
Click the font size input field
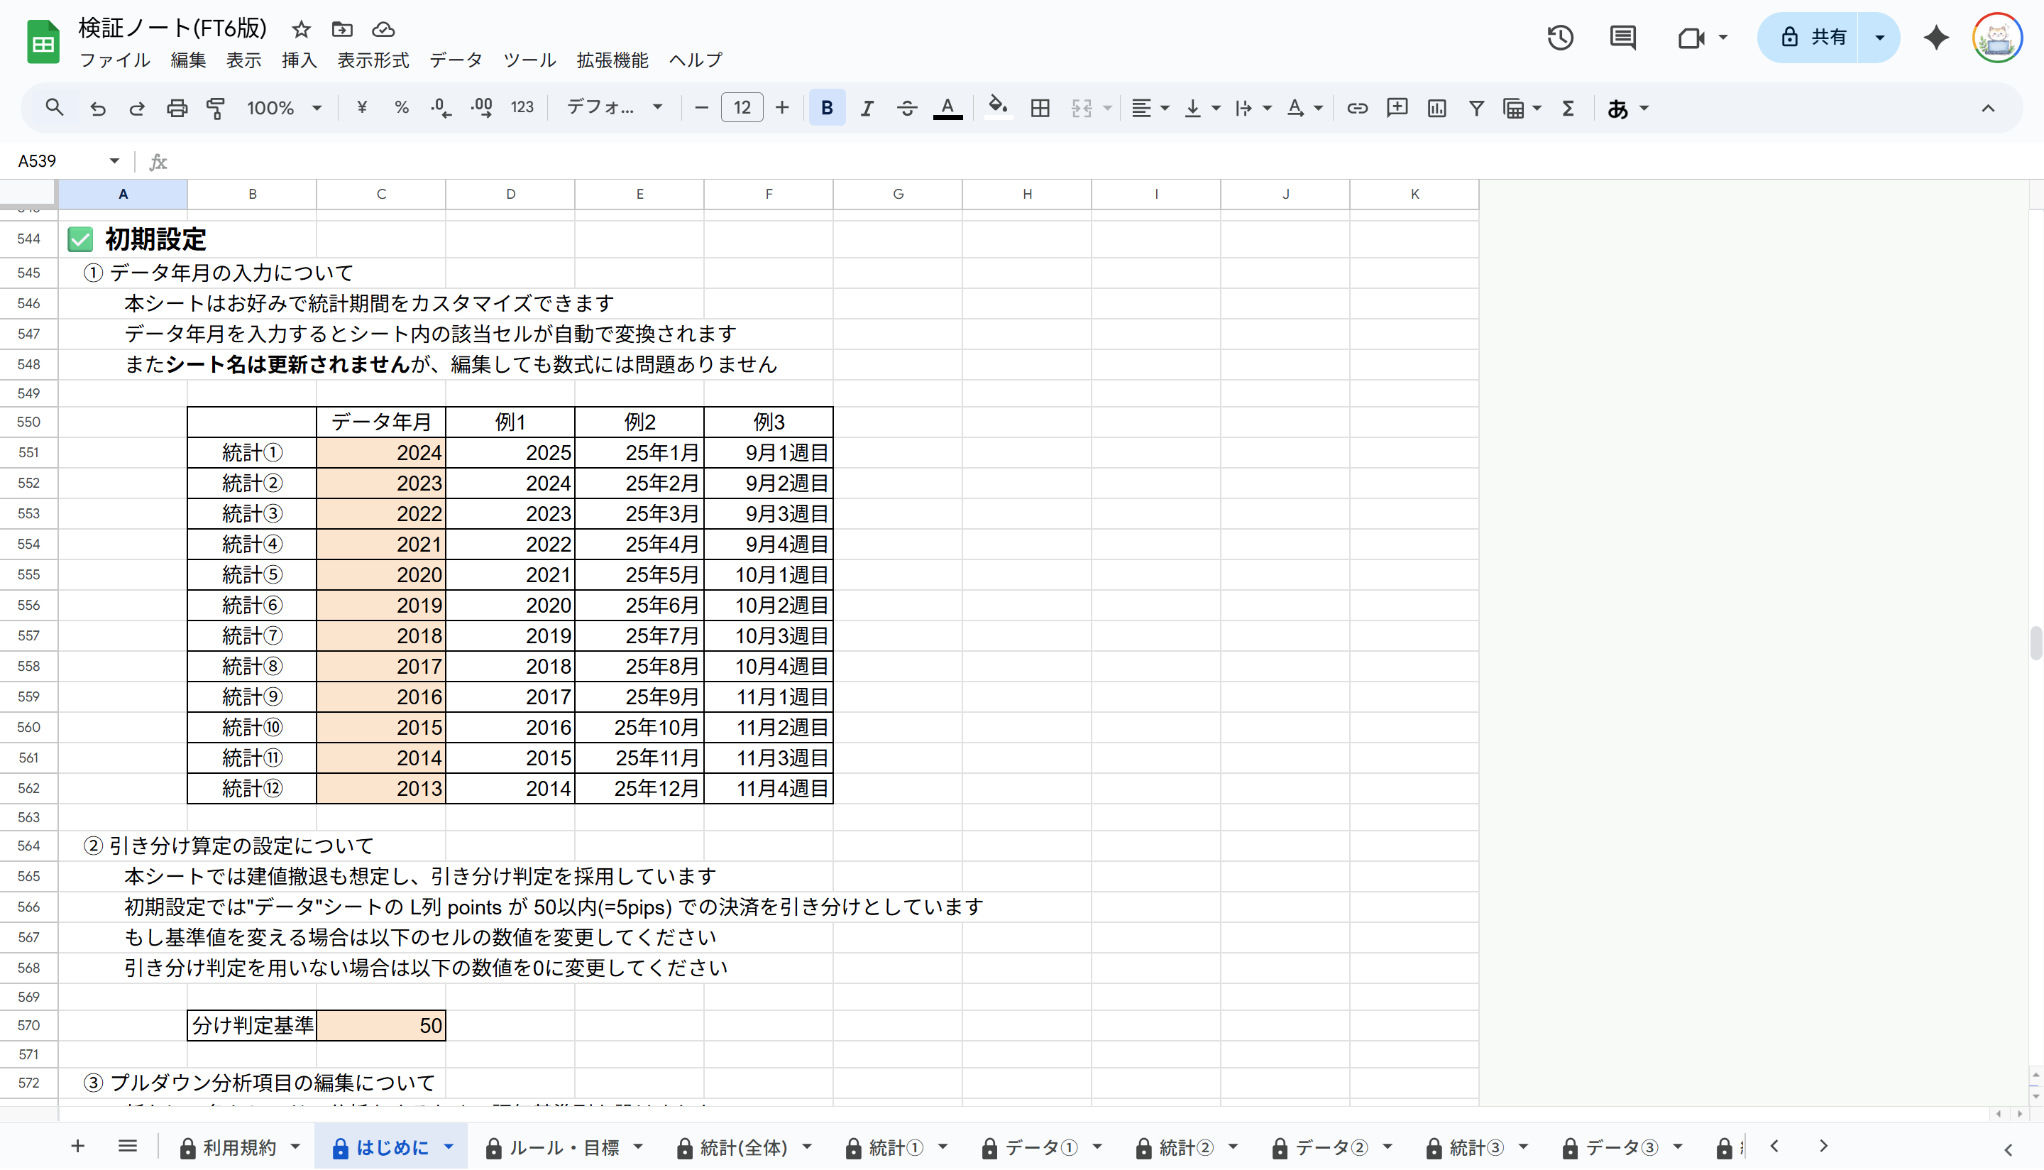tap(741, 108)
